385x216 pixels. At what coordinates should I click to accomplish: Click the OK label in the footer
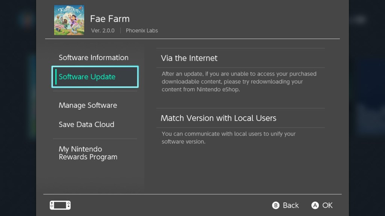pyautogui.click(x=327, y=205)
